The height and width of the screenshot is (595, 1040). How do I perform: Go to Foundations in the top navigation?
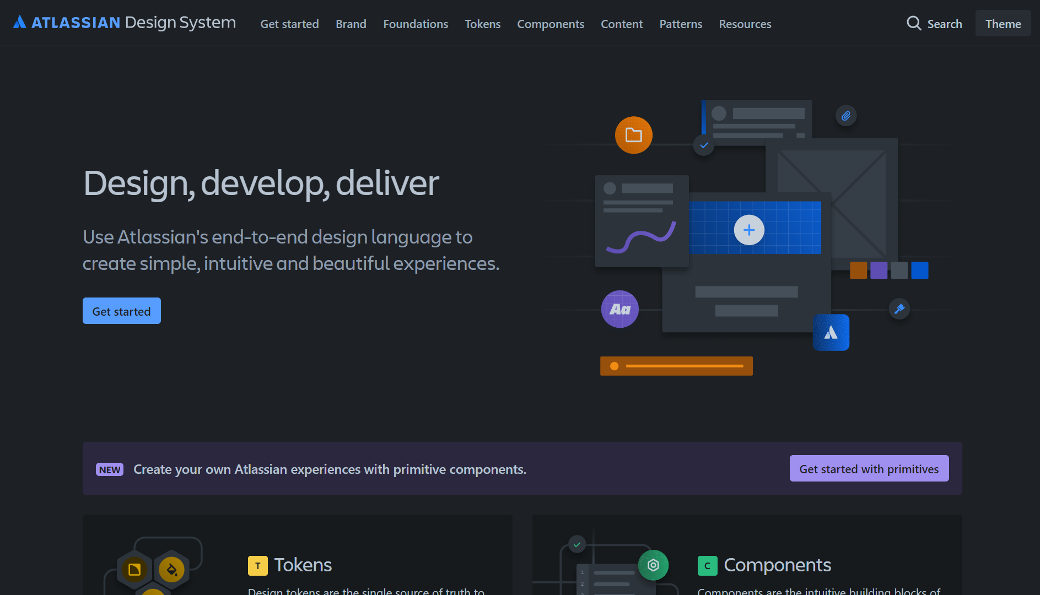(x=416, y=24)
